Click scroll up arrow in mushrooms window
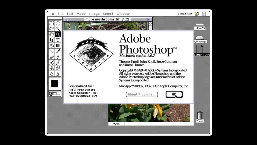The width and height of the screenshot is (257, 145). [x=150, y=24]
